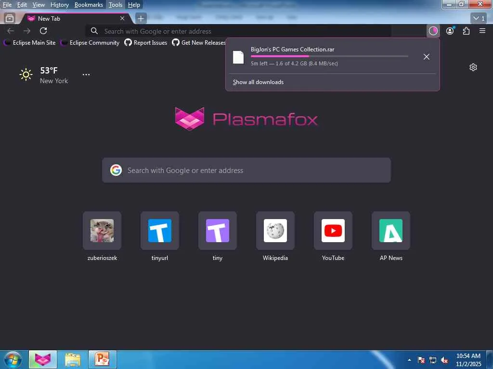The height and width of the screenshot is (369, 493).
Task: Open the Tools menu
Action: pyautogui.click(x=116, y=5)
